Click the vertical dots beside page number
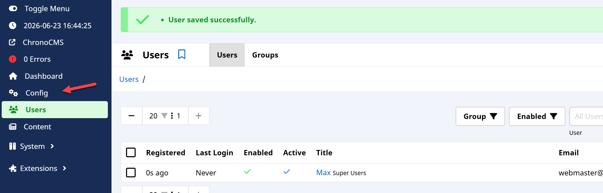Image resolution: width=603 pixels, height=193 pixels. (172, 116)
